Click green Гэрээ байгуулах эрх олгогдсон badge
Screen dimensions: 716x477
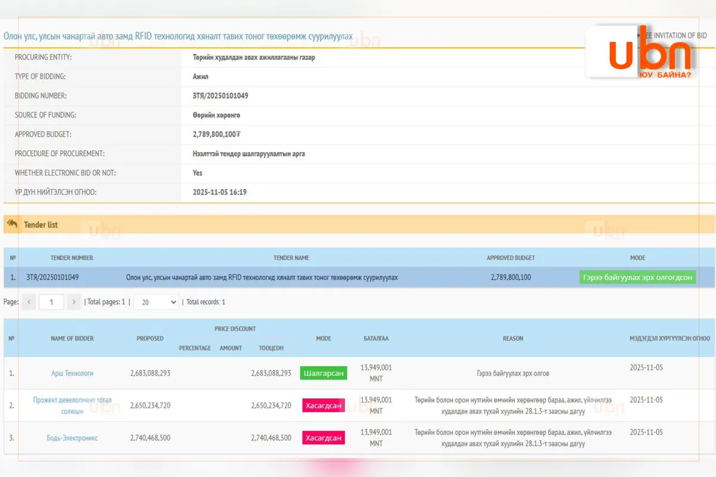coord(638,278)
